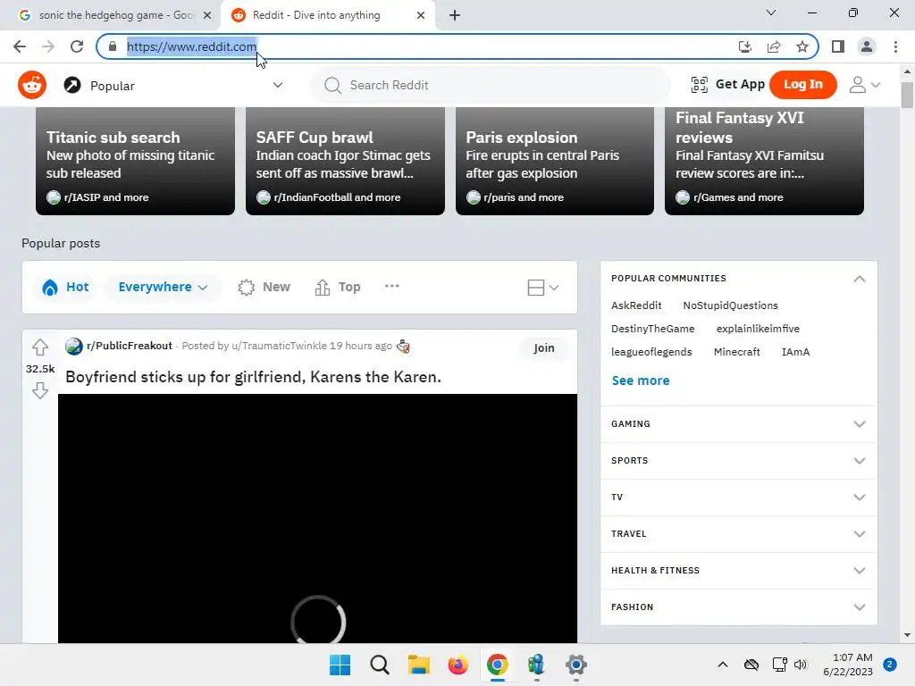The width and height of the screenshot is (915, 686).
Task: Close the sonic the hedgehog Google tab
Action: [x=207, y=15]
